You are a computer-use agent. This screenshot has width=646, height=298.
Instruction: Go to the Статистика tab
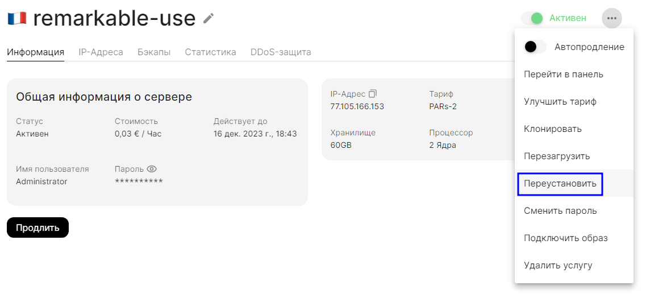210,52
